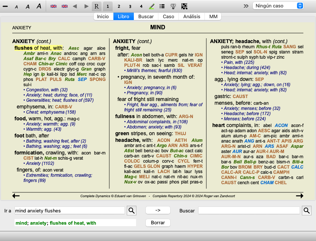Expand toolbar overflow double chevron
316x241 pixels.
[x=246, y=6]
